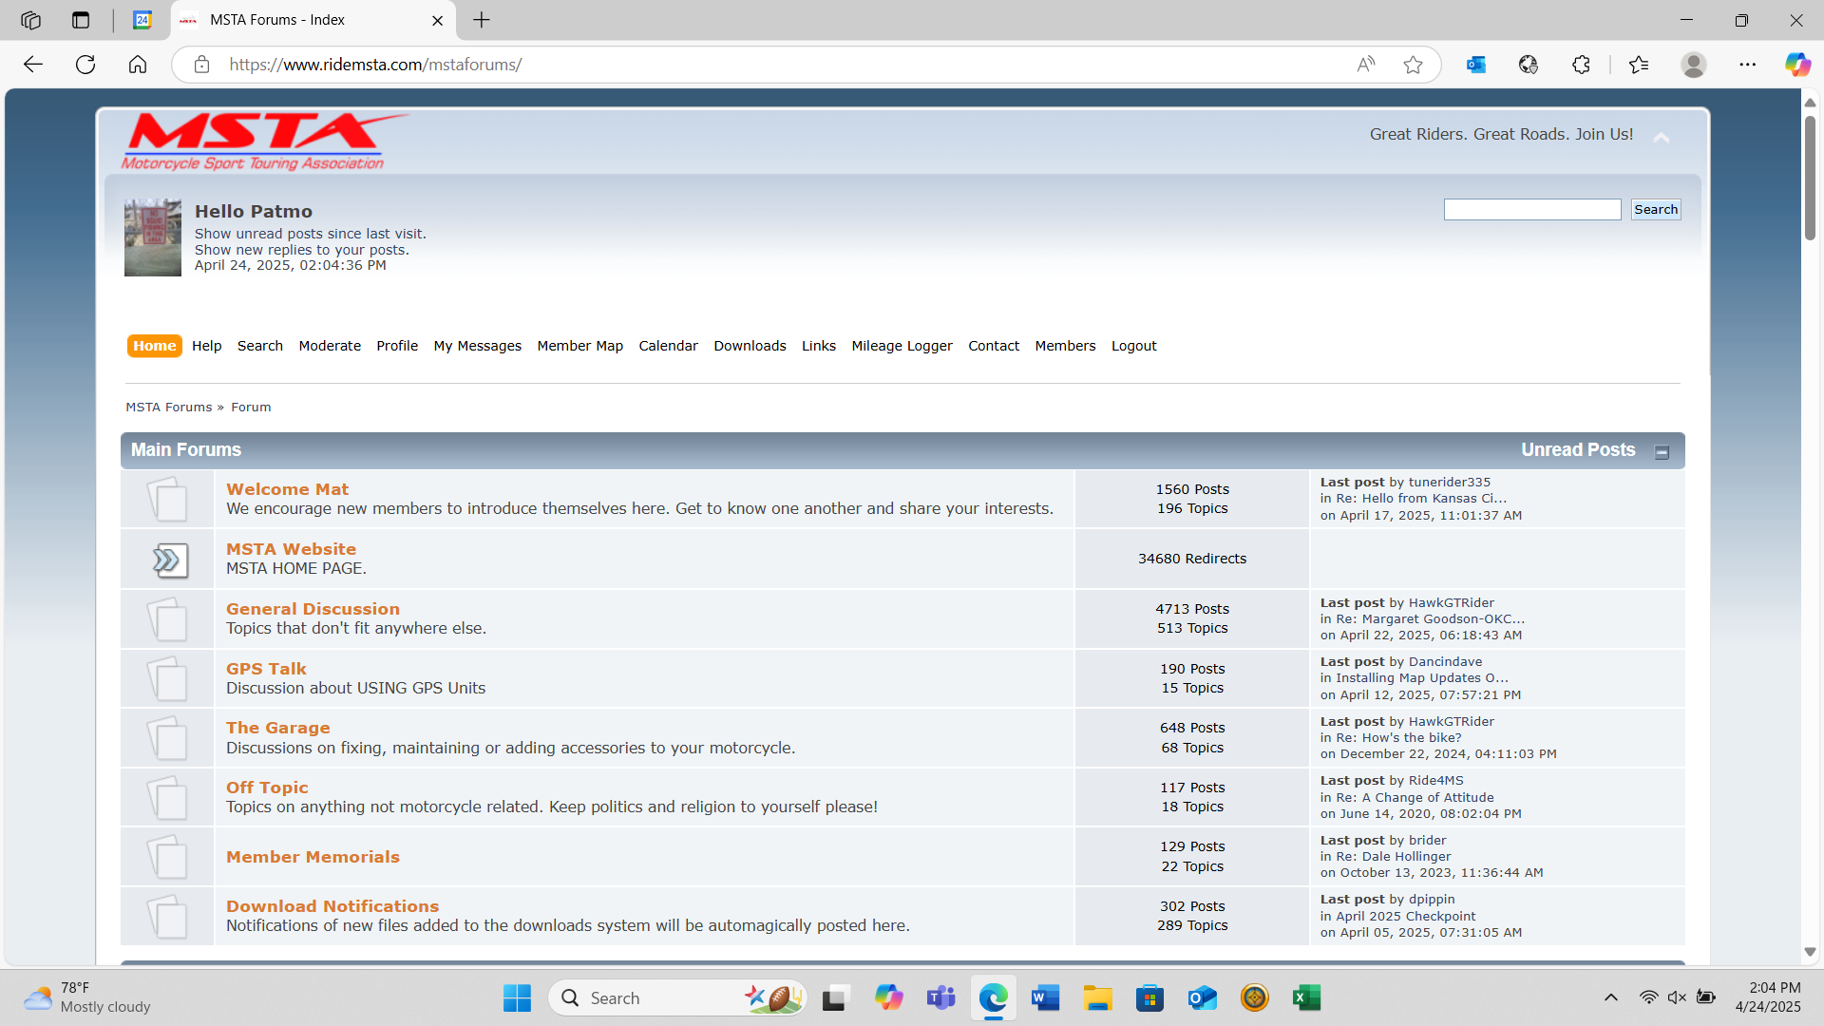Open the General Discussion board link
1824x1026 pixels.
pos(313,609)
